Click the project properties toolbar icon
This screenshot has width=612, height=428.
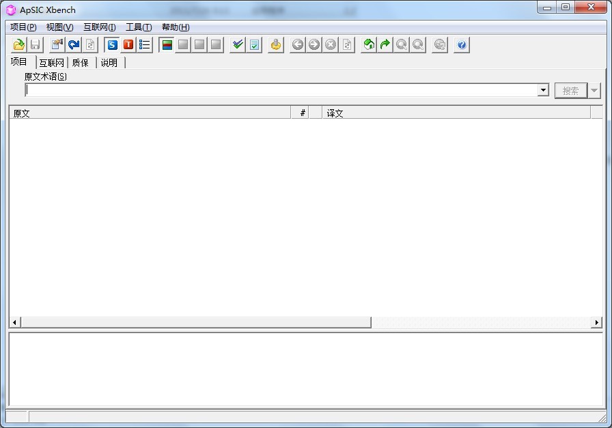click(57, 45)
